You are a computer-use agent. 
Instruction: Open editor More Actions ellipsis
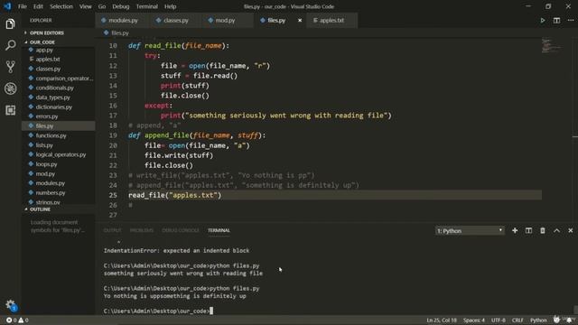pos(571,20)
